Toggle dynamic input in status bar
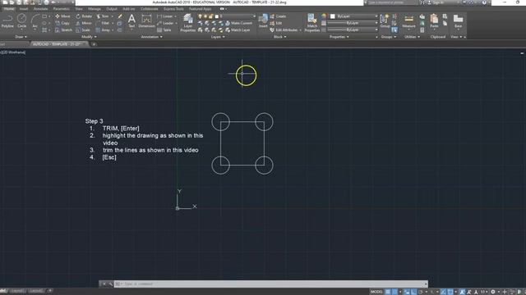526x295 pixels. 407,292
